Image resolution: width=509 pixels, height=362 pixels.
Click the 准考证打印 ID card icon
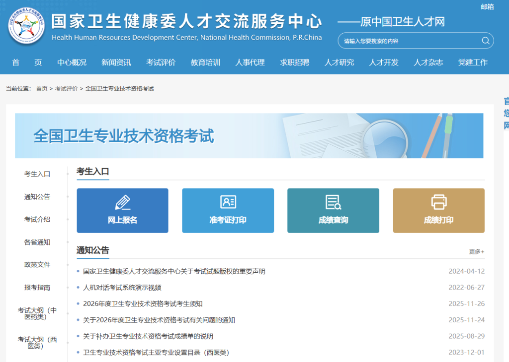click(x=228, y=203)
